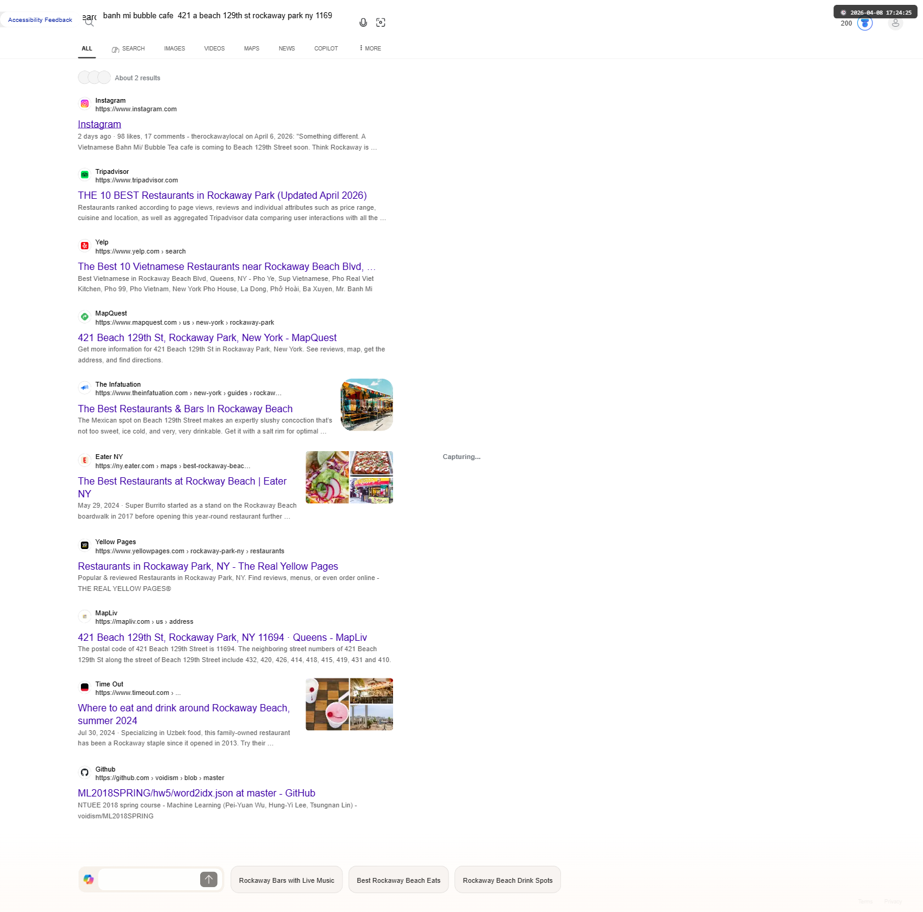Open the Rewards medal icon
The height and width of the screenshot is (912, 923).
click(x=865, y=23)
